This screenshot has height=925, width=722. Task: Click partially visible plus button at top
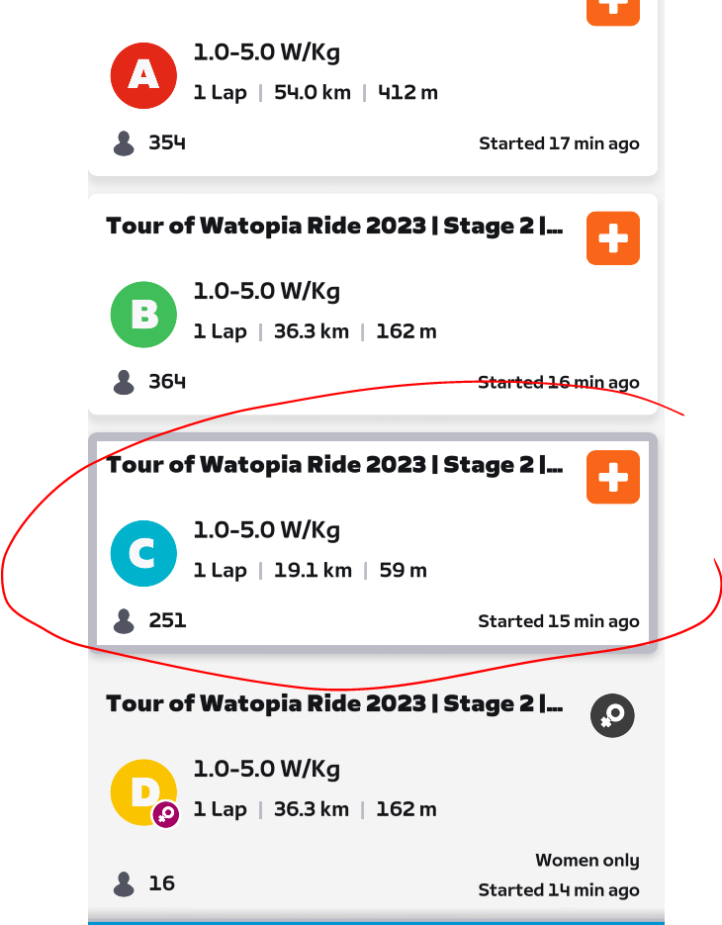point(613,10)
